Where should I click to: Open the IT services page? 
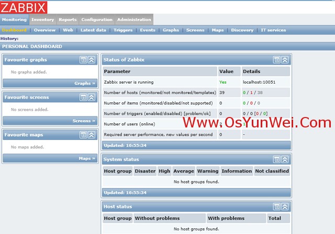273,30
